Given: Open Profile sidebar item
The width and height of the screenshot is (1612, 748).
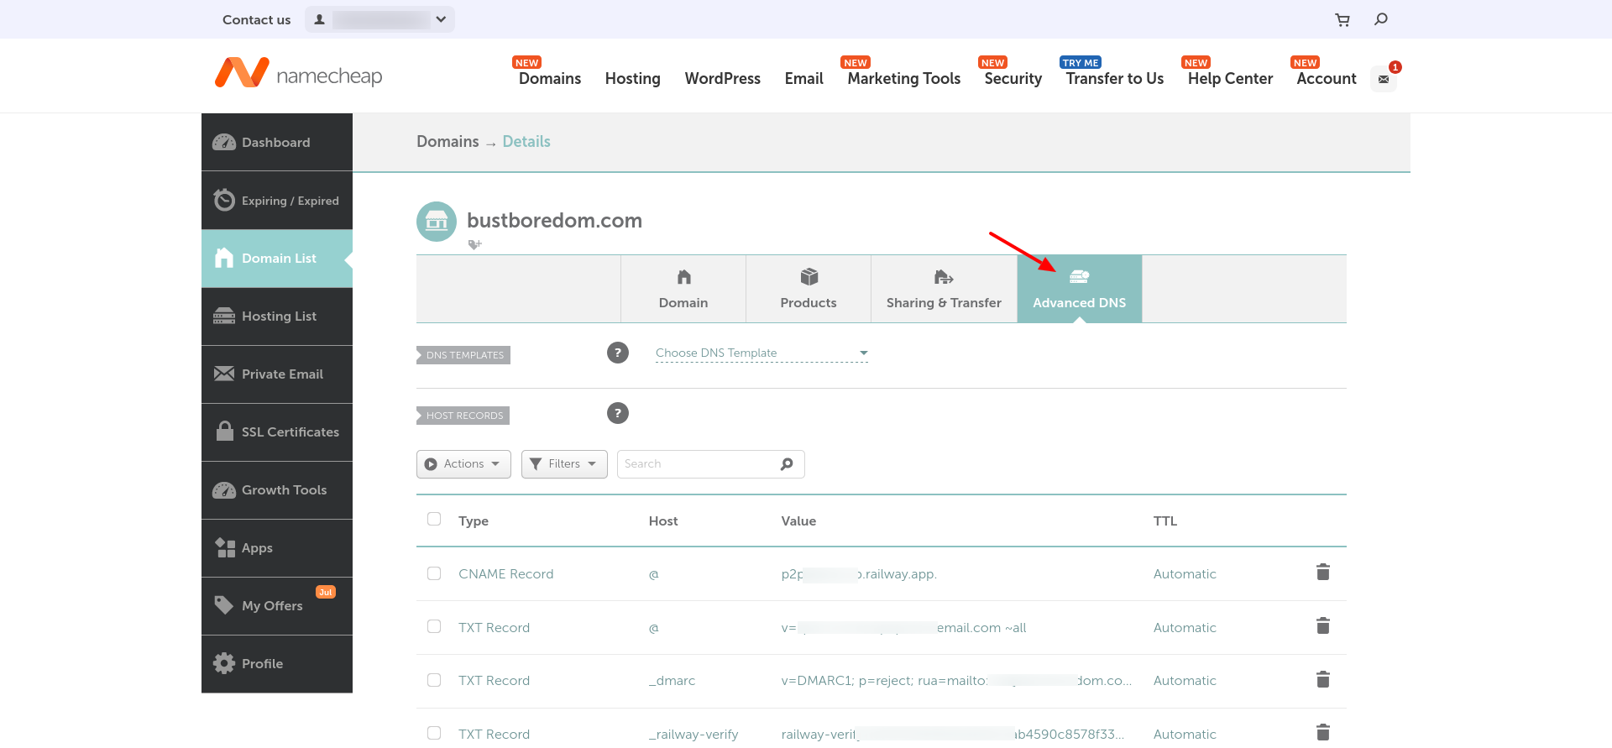Looking at the screenshot, I should click(x=277, y=663).
